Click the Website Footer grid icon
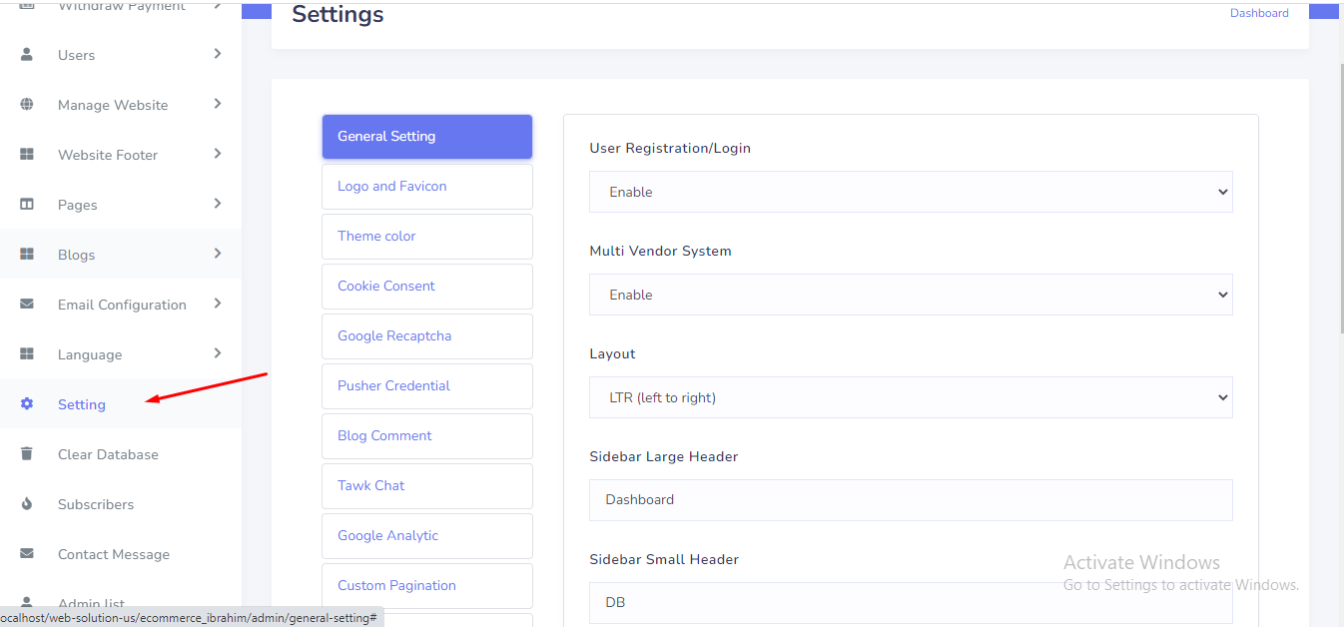 tap(27, 155)
